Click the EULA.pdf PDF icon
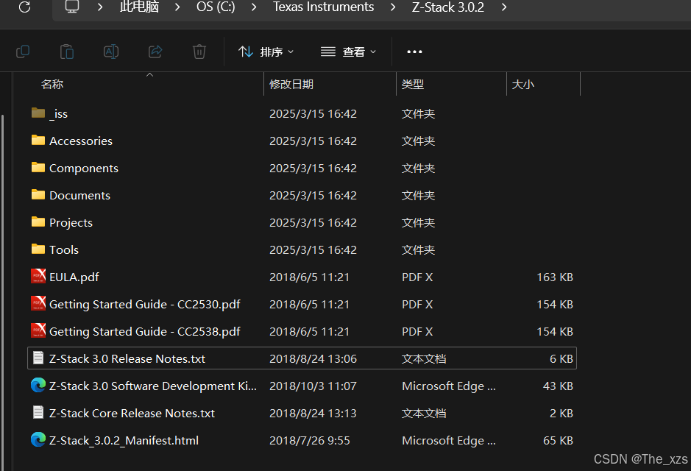 tap(38, 276)
